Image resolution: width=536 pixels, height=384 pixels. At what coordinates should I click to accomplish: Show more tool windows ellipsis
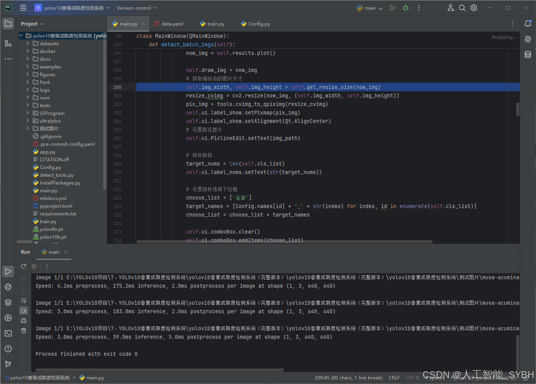(8, 59)
